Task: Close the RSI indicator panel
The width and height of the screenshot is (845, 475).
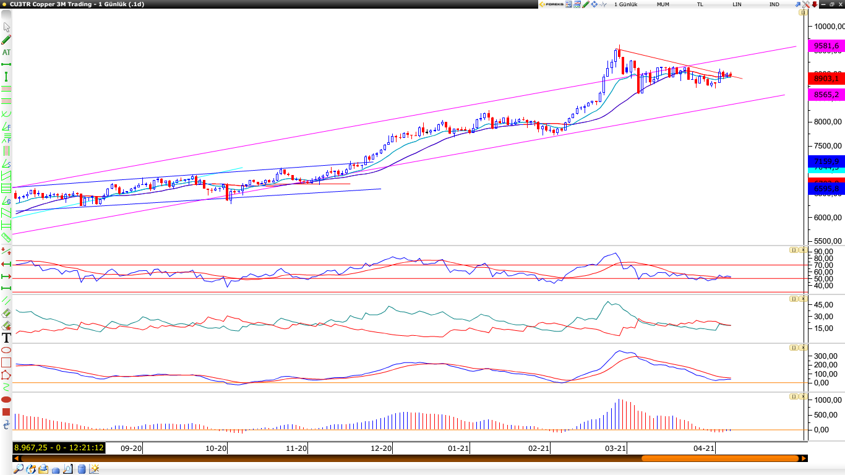Action: click(803, 250)
